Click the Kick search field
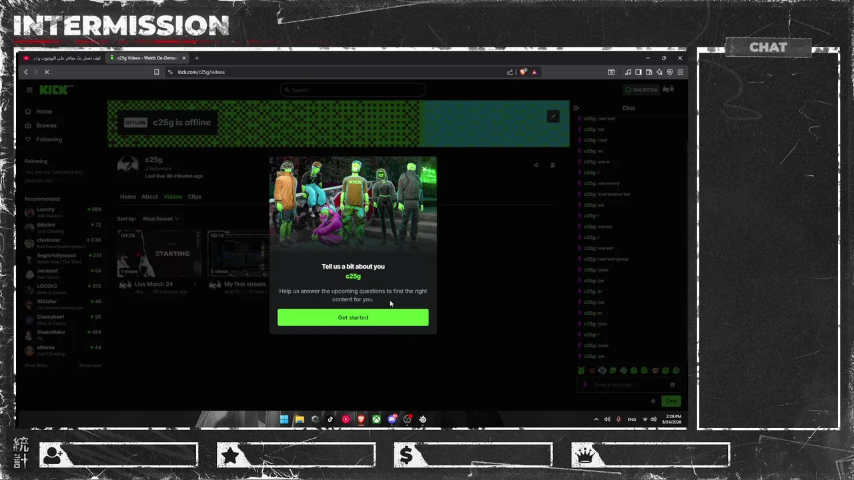The height and width of the screenshot is (480, 854). click(353, 90)
